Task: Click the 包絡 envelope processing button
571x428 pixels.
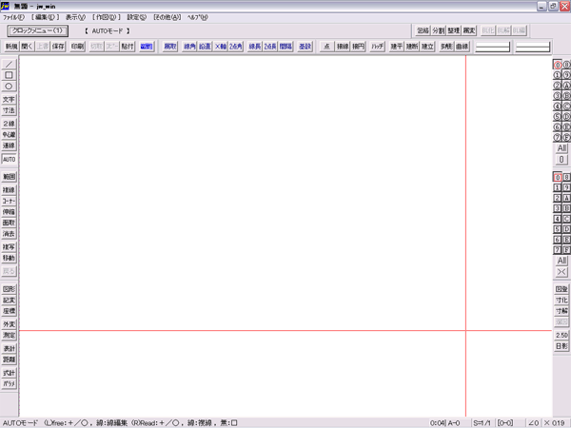Action: tap(423, 30)
